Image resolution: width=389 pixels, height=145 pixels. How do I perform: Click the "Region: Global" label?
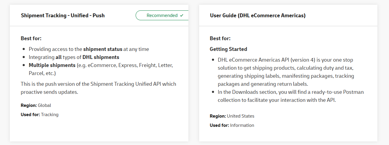pos(36,105)
